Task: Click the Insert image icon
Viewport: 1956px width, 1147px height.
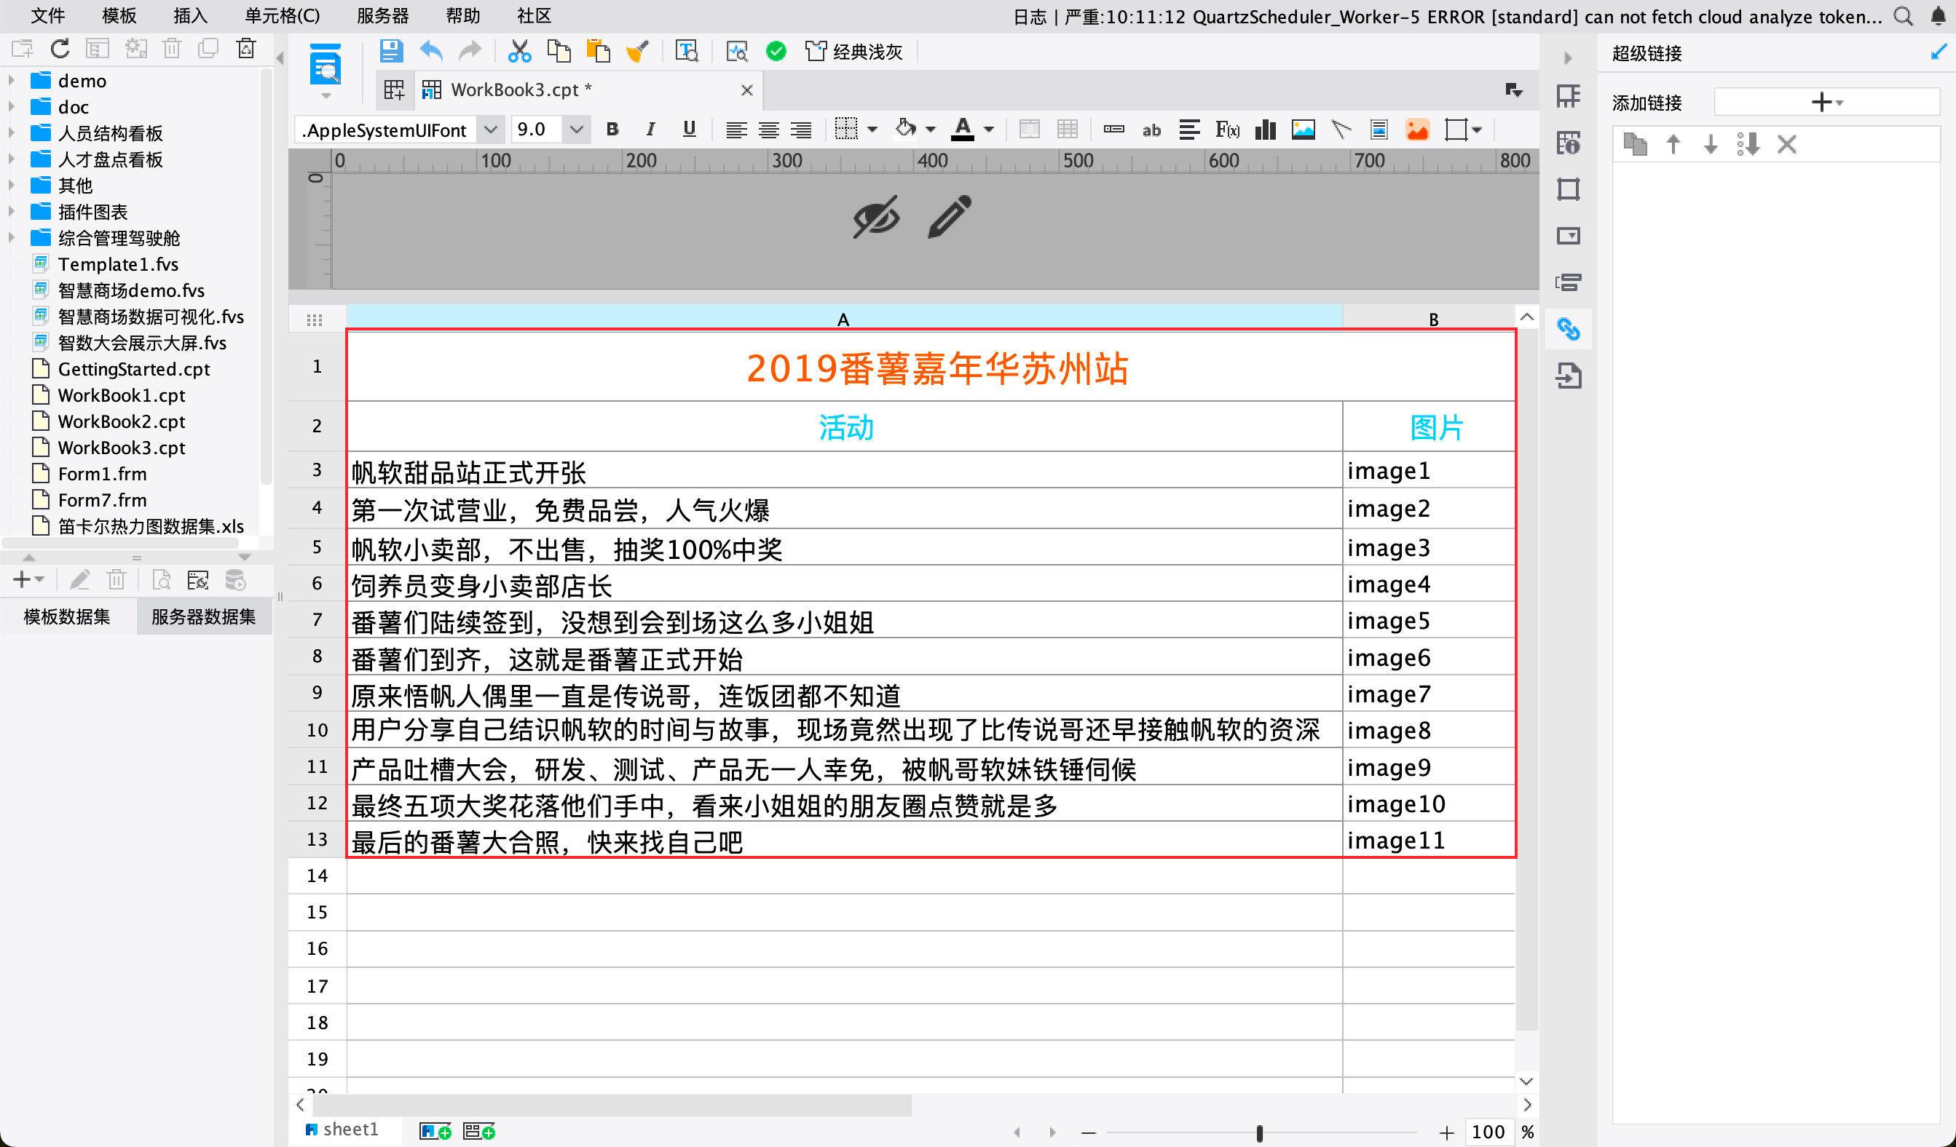Action: [x=1303, y=130]
